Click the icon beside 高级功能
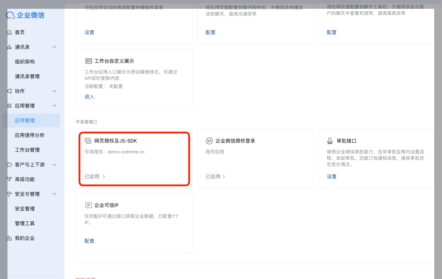This screenshot has height=279, width=442. tap(9, 179)
